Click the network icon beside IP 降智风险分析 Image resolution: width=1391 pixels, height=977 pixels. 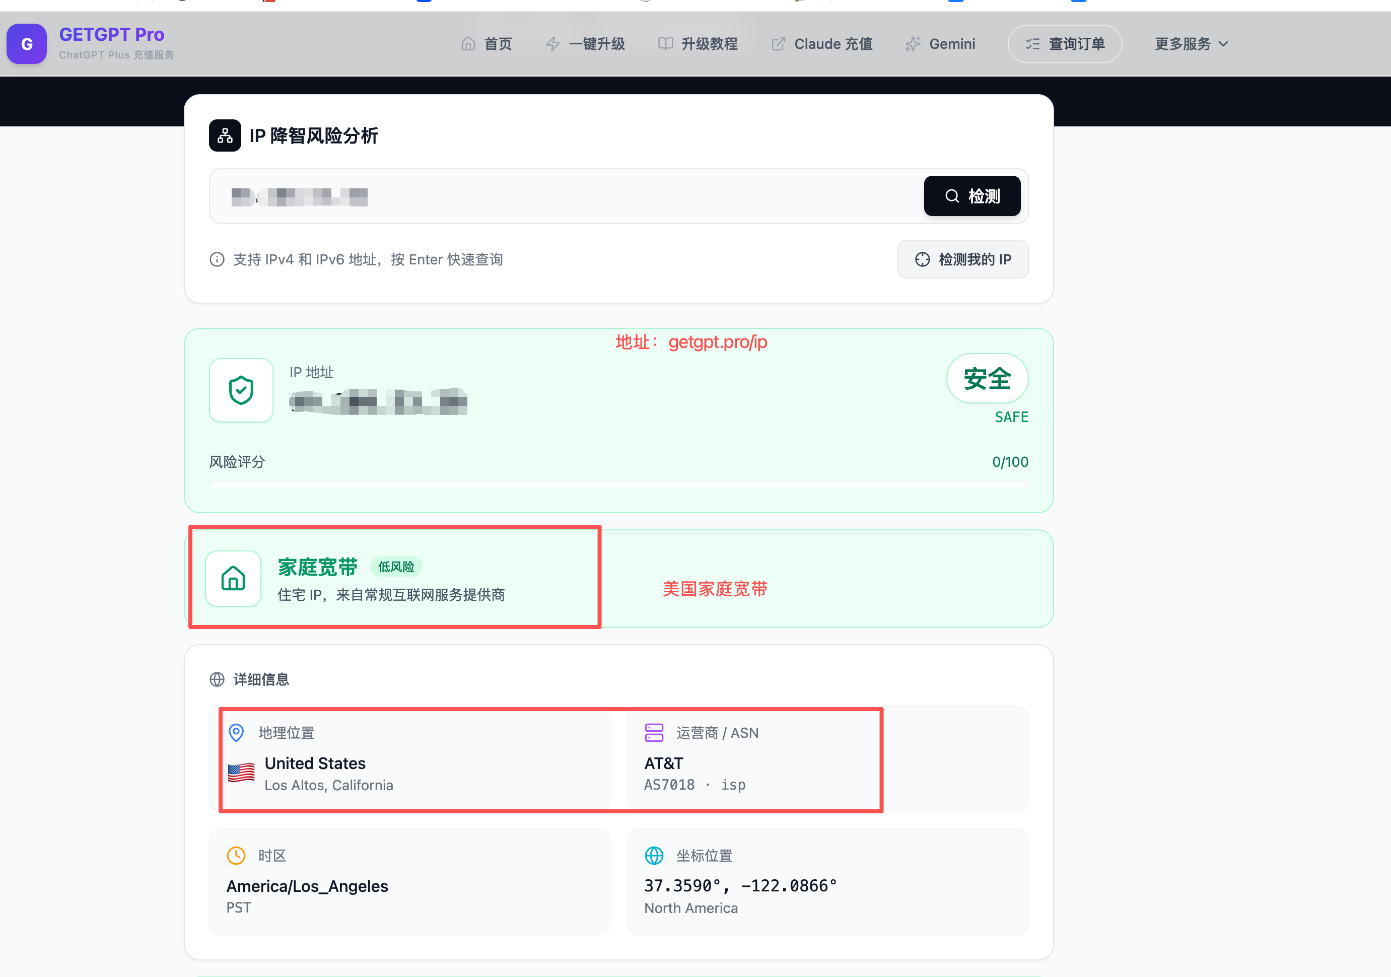point(225,135)
